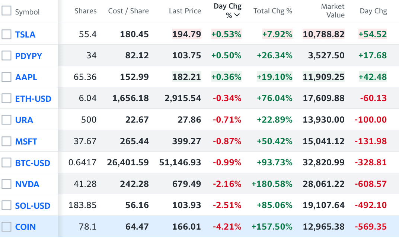
Task: Sort by the Symbol column header
Action: [27, 12]
